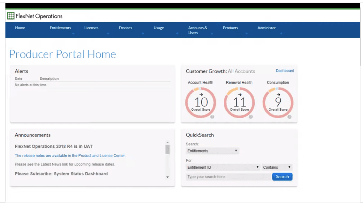Open the Accounts & Users menu
This screenshot has height=206, width=363.
coord(198,30)
